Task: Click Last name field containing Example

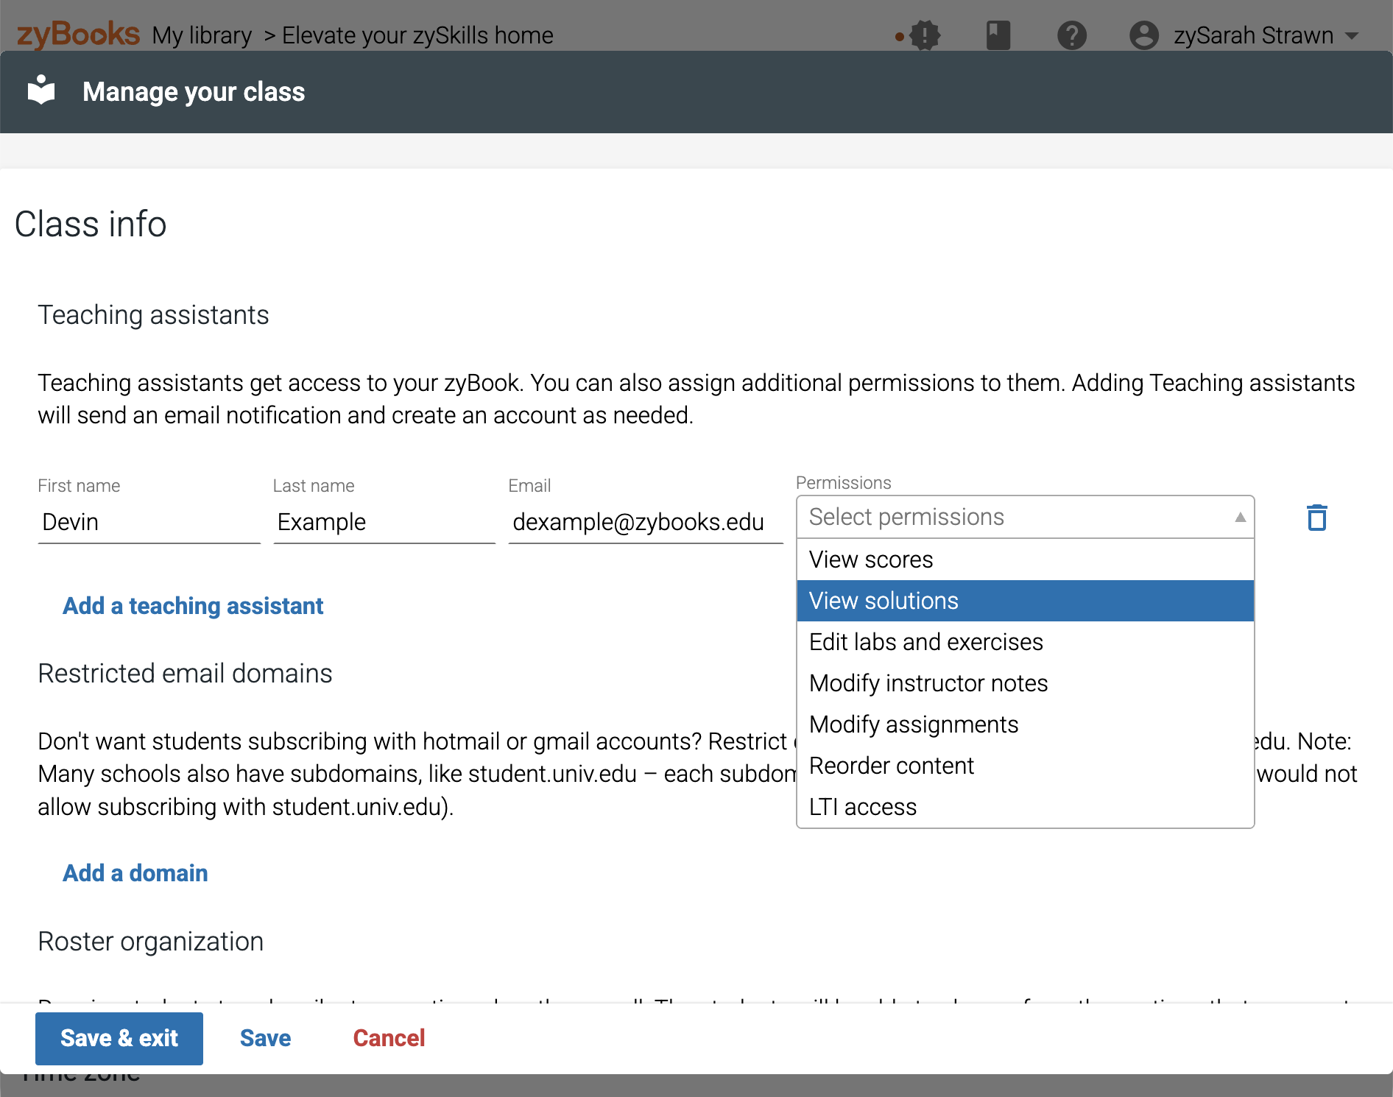Action: pyautogui.click(x=384, y=522)
